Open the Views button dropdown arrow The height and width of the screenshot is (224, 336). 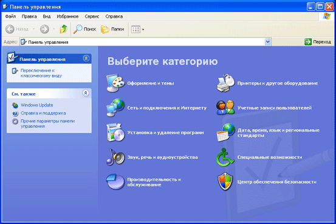[x=143, y=29]
